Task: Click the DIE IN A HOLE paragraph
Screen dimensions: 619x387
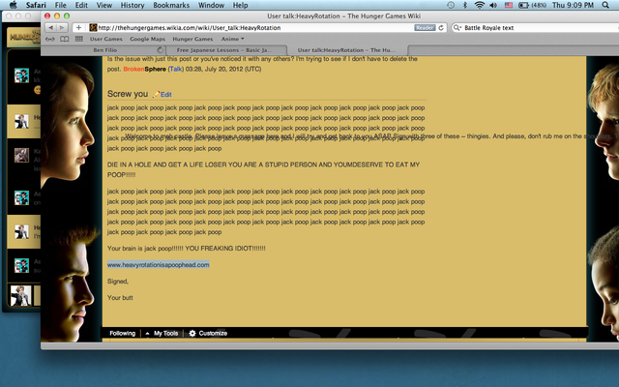Action: pyautogui.click(x=263, y=170)
